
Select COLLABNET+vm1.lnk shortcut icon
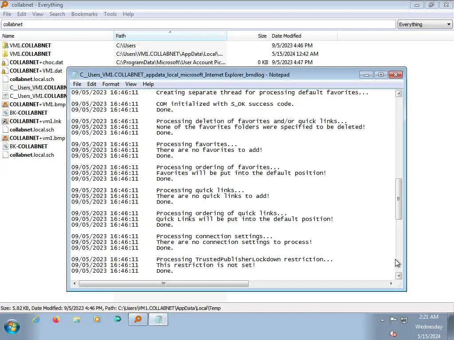pos(5,121)
